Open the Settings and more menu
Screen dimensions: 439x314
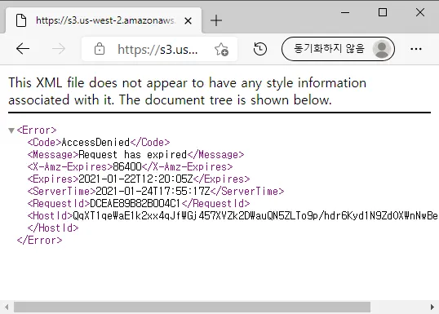pos(416,49)
